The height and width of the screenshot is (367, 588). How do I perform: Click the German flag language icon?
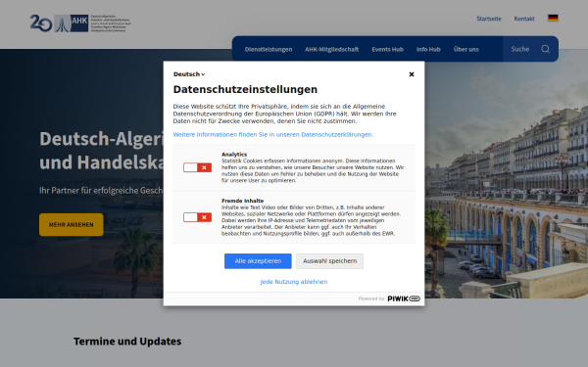point(553,19)
